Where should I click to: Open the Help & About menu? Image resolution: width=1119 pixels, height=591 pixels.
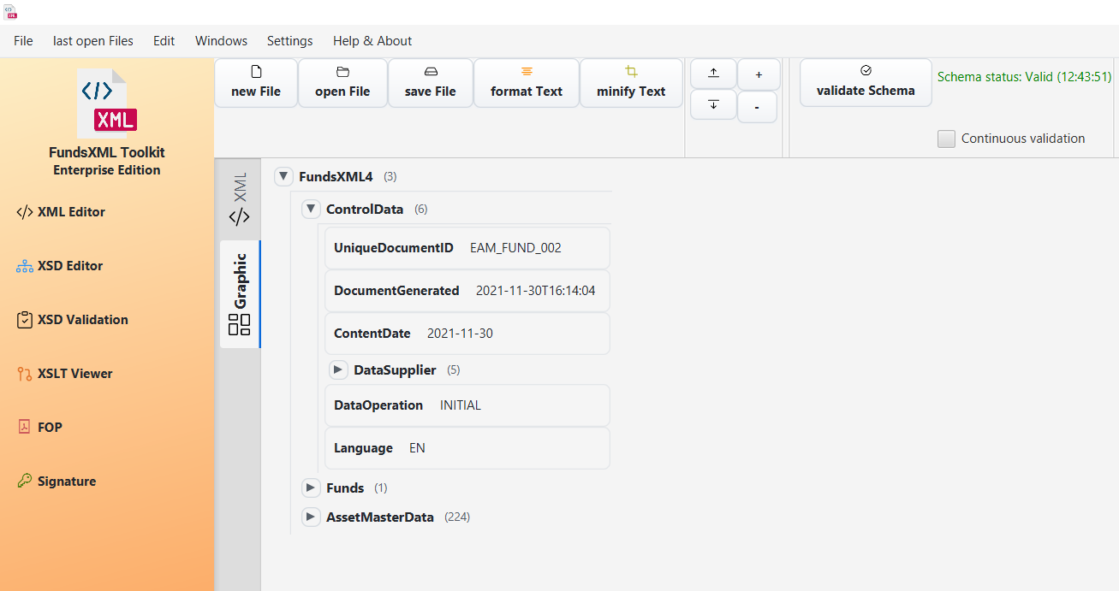coord(372,40)
